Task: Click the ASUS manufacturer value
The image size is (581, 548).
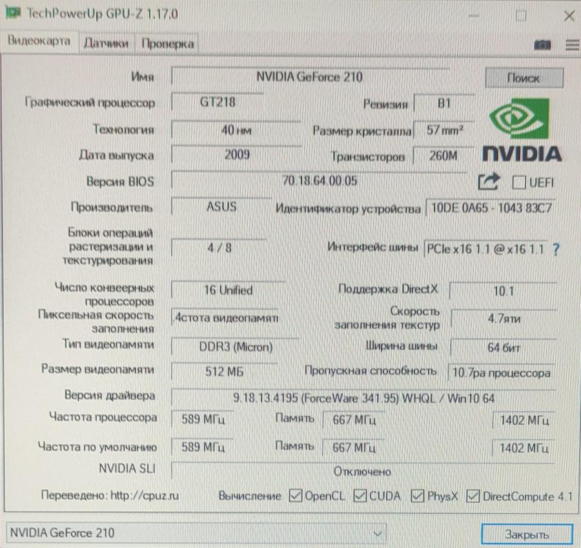Action: [221, 207]
